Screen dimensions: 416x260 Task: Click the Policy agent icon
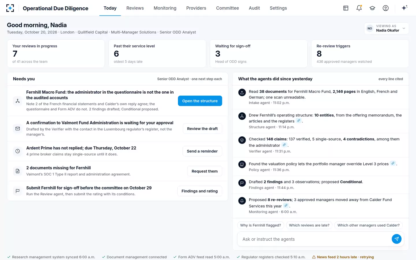[242, 164]
